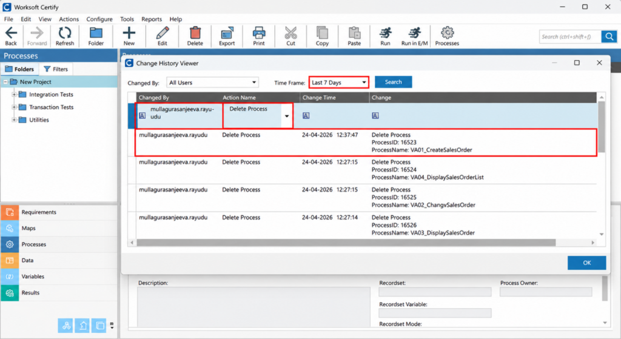Expand the Transaction Tests folder
Screen dimensions: 621x339
pyautogui.click(x=14, y=107)
